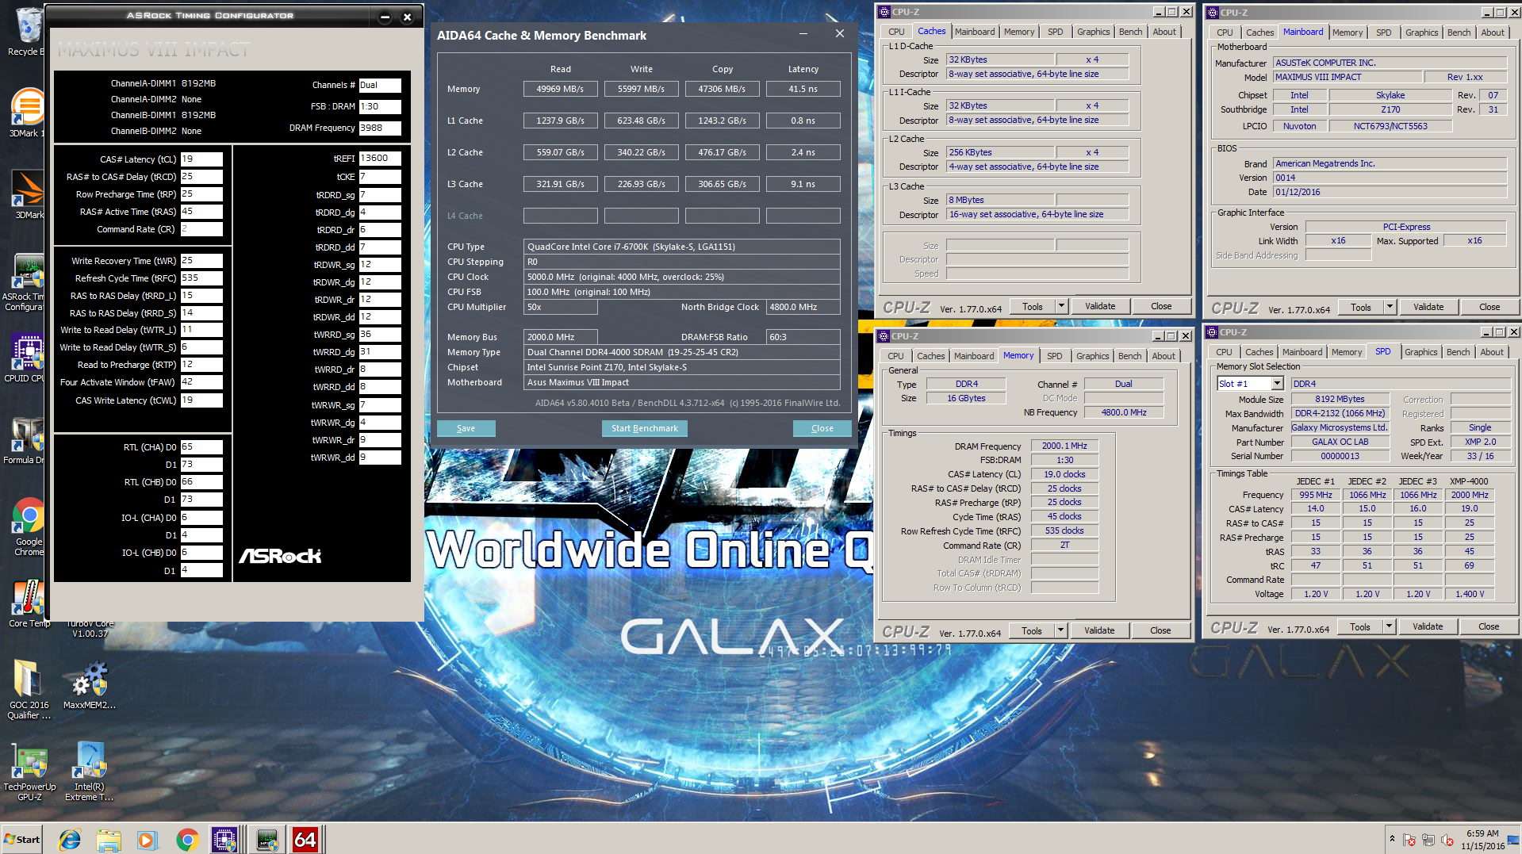Click Validate in the Caches CPU-Z window
Image resolution: width=1522 pixels, height=854 pixels.
1100,306
